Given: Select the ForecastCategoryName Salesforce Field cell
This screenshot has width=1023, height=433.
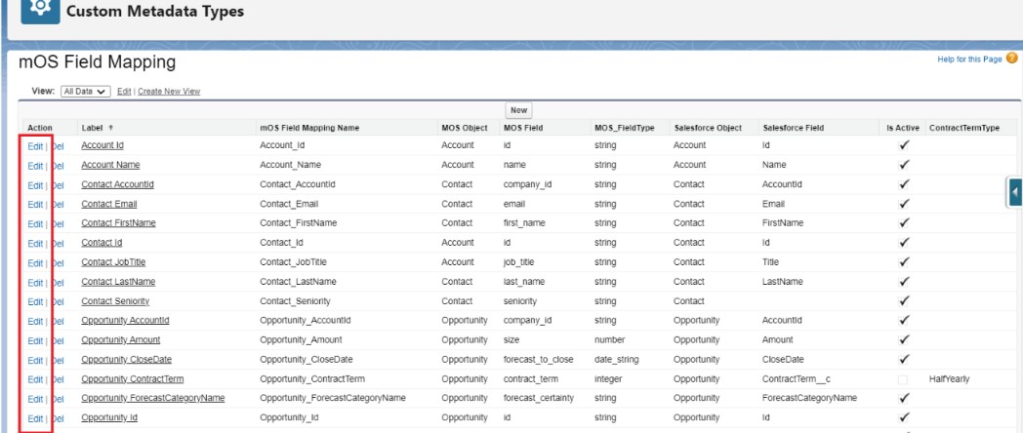Looking at the screenshot, I should [x=809, y=399].
